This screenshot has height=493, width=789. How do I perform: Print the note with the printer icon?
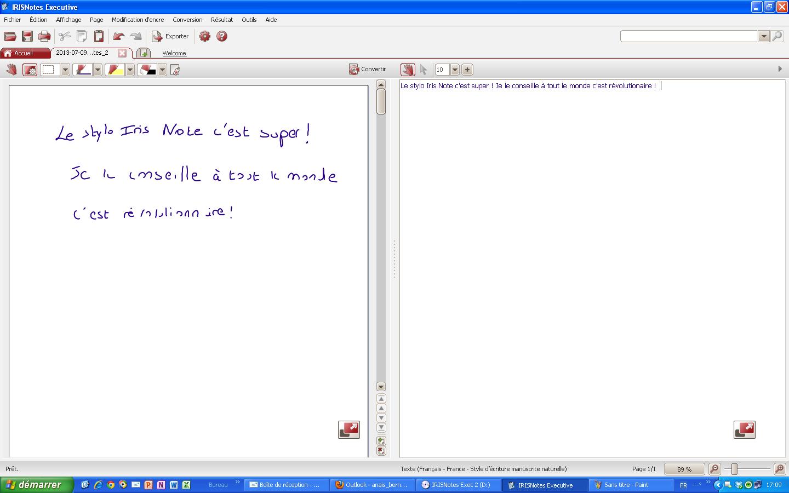click(x=44, y=36)
